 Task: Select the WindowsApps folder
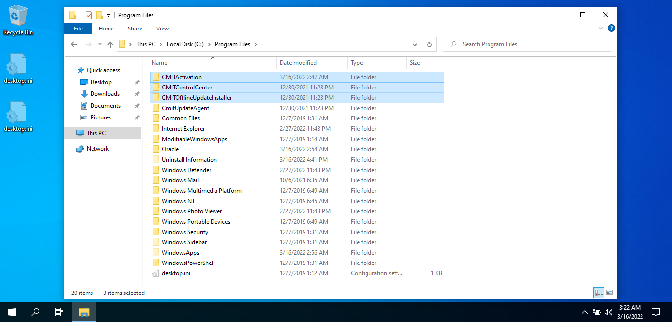[x=297, y=253]
